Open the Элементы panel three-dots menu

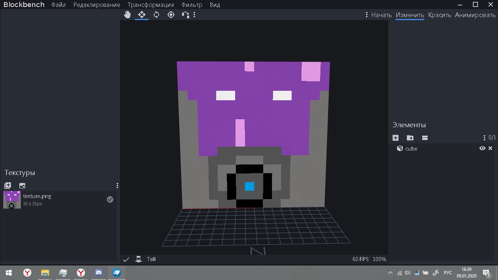coord(484,138)
